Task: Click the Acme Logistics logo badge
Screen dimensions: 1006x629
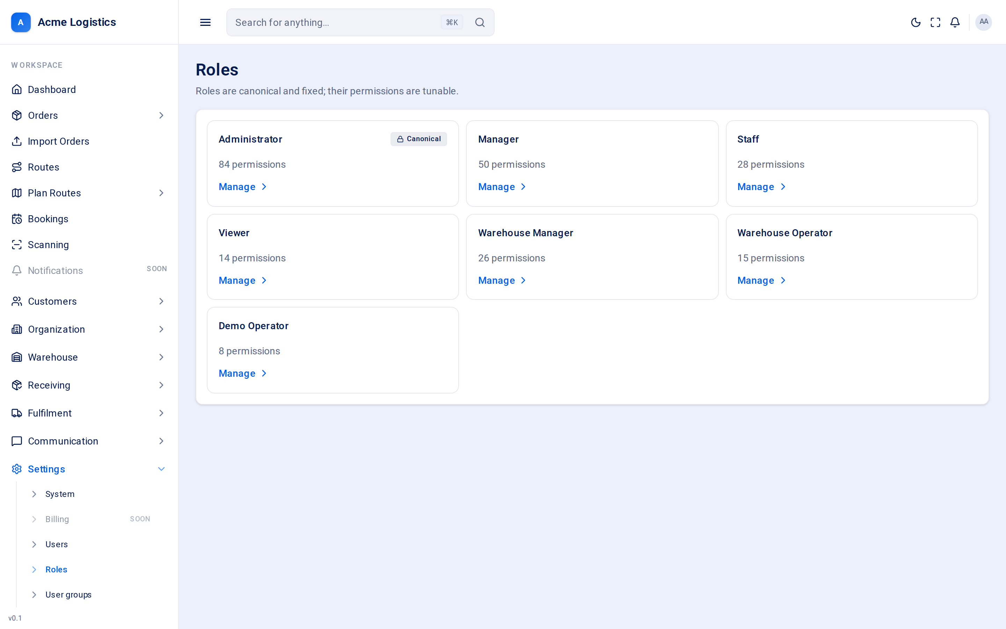Action: pos(21,22)
